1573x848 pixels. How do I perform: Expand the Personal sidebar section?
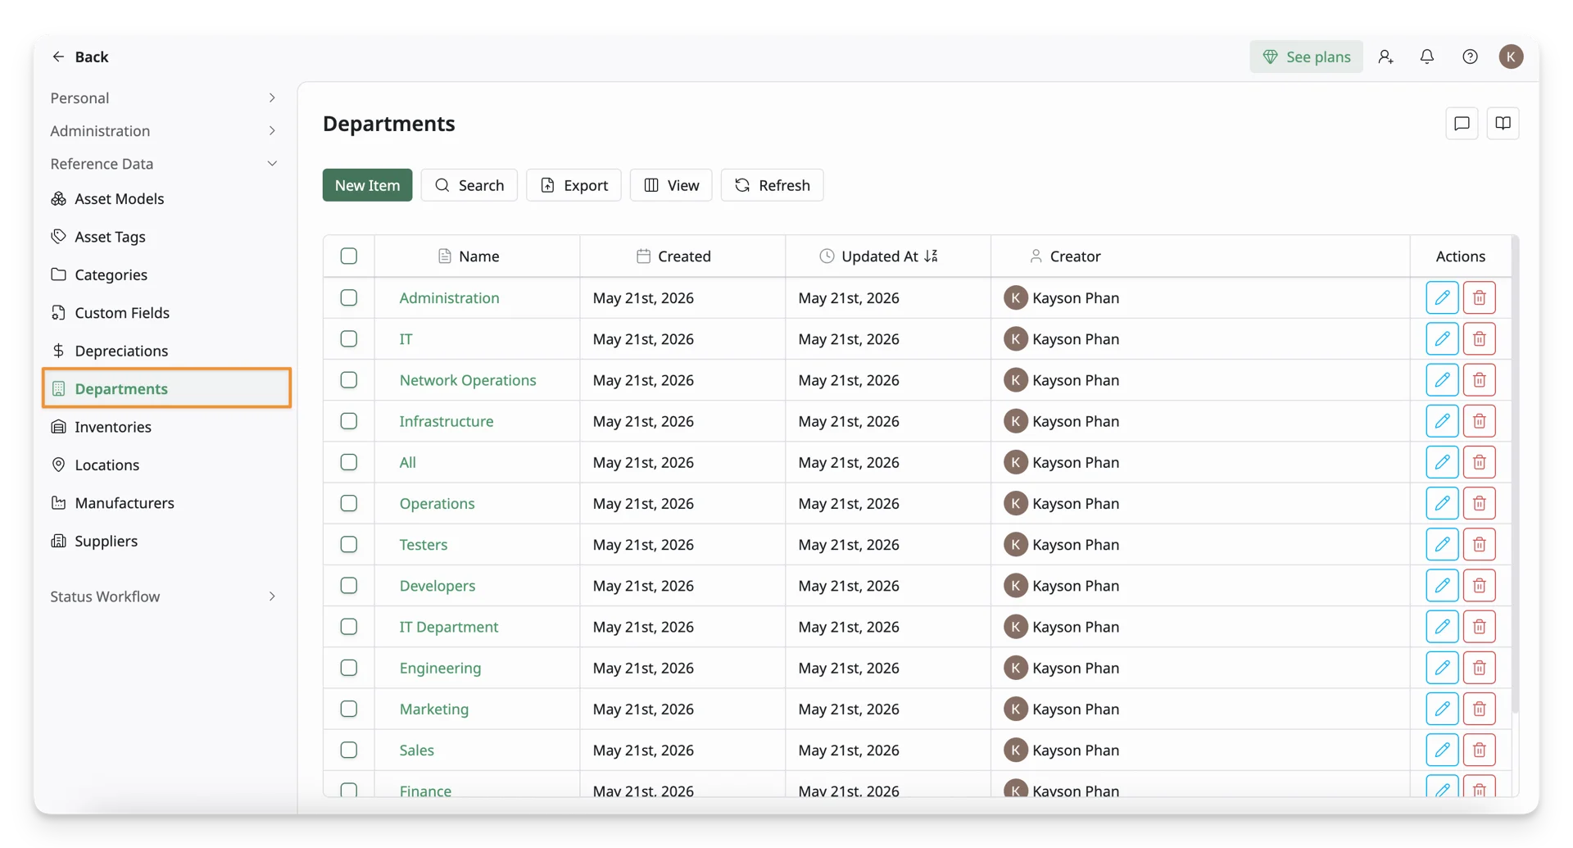tap(164, 98)
